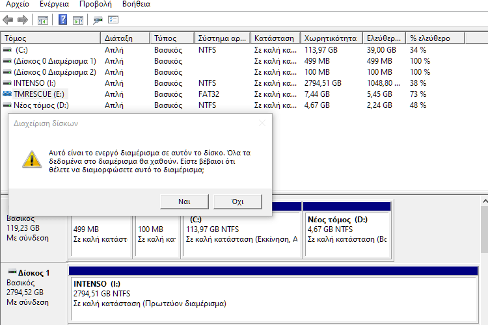
Task: Select the (C:) volume drive icon
Action: pyautogui.click(x=7, y=50)
